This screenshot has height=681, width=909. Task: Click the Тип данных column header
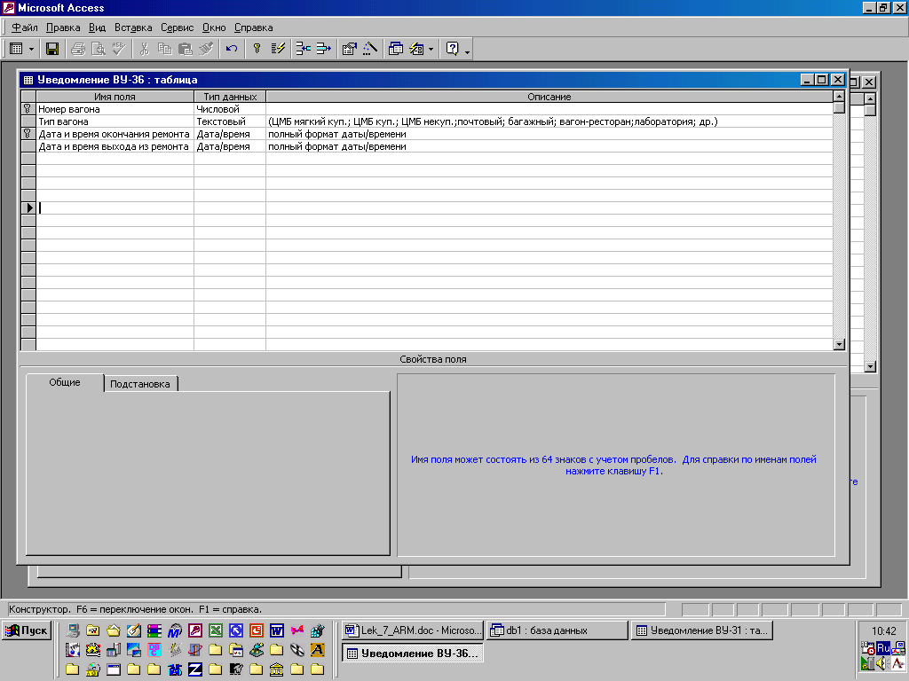[230, 97]
